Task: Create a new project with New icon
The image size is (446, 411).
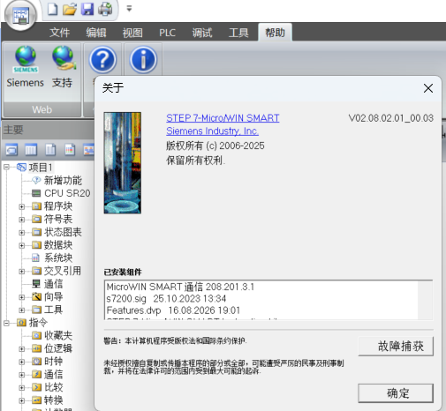Action: [x=53, y=9]
